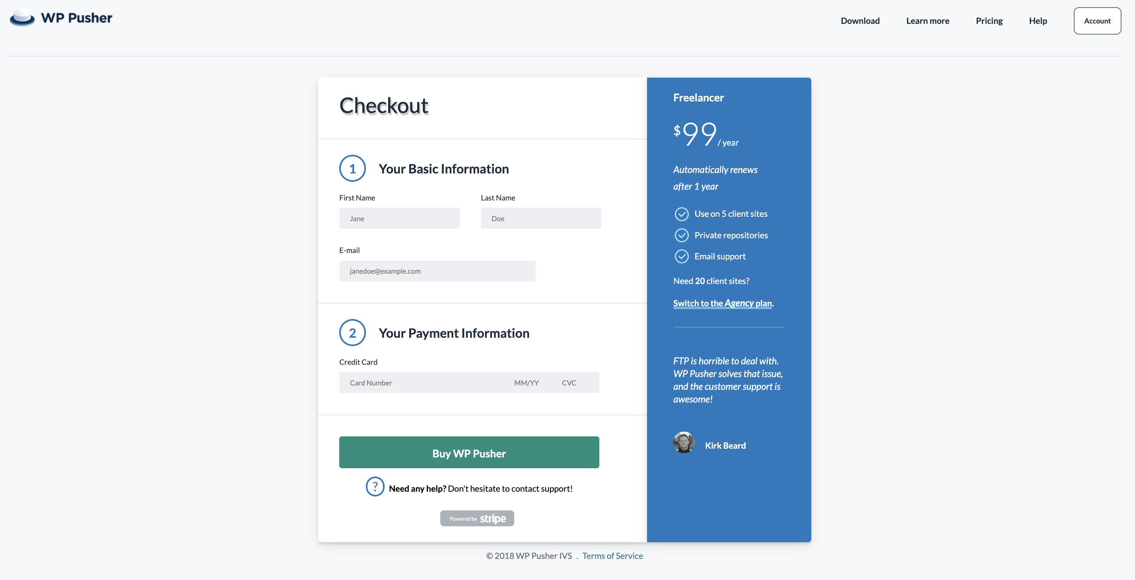This screenshot has height=580, width=1135.
Task: Click the Account button
Action: 1097,21
